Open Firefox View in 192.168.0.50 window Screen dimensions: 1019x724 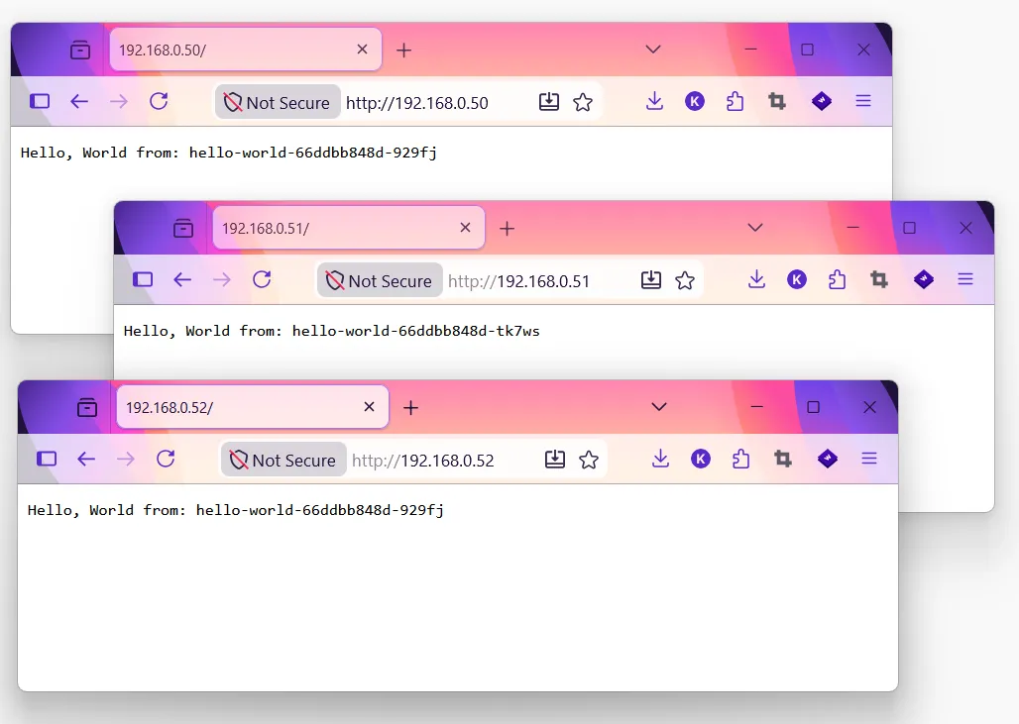(80, 50)
